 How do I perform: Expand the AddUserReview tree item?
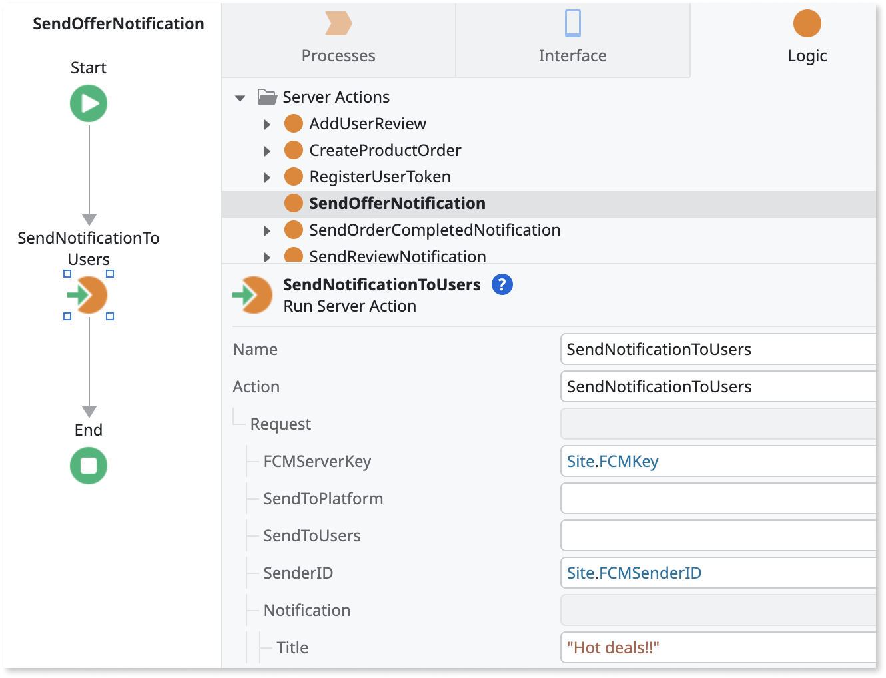tap(267, 123)
